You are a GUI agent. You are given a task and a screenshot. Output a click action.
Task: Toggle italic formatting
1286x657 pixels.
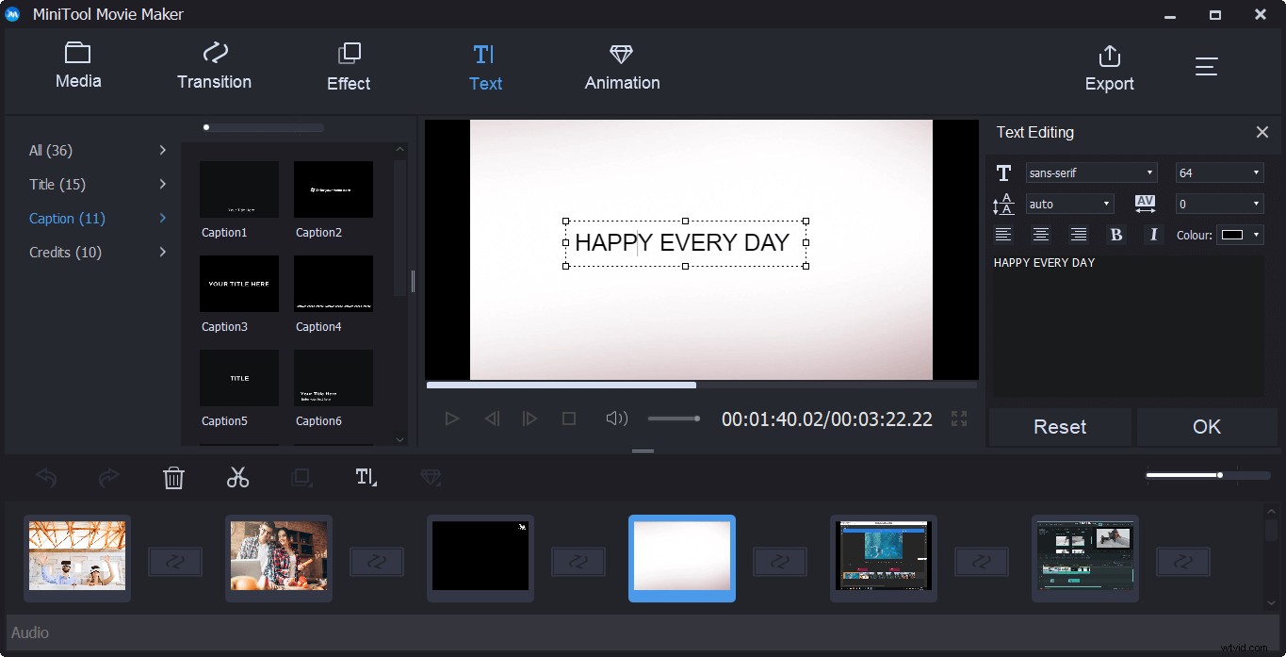click(1153, 234)
